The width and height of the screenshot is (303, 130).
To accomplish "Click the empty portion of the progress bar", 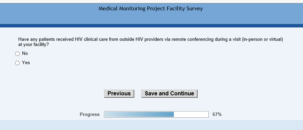I will coord(191,115).
